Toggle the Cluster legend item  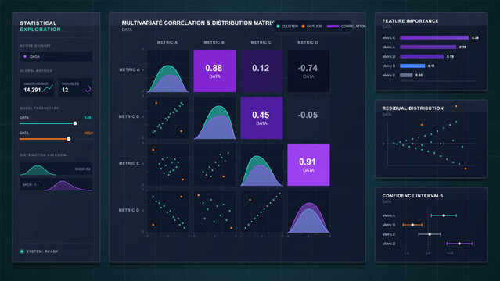(x=287, y=27)
